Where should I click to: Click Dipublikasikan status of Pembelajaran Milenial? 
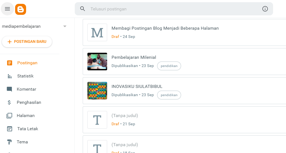[124, 66]
